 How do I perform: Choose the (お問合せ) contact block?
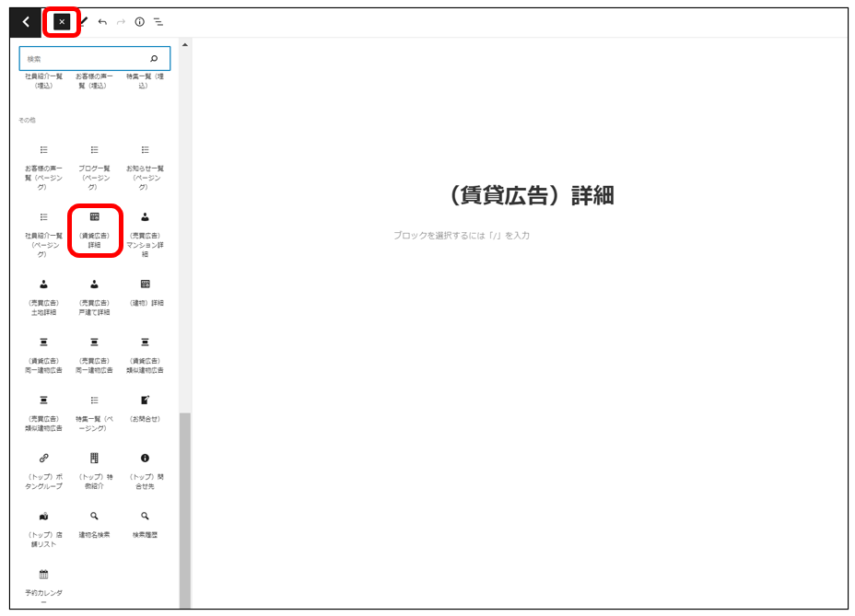pos(145,408)
